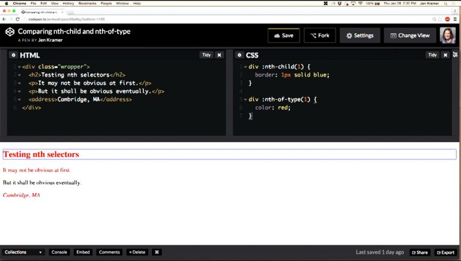Click 'Last saved 1 day ago' status text
Image resolution: width=461 pixels, height=261 pixels.
379,252
